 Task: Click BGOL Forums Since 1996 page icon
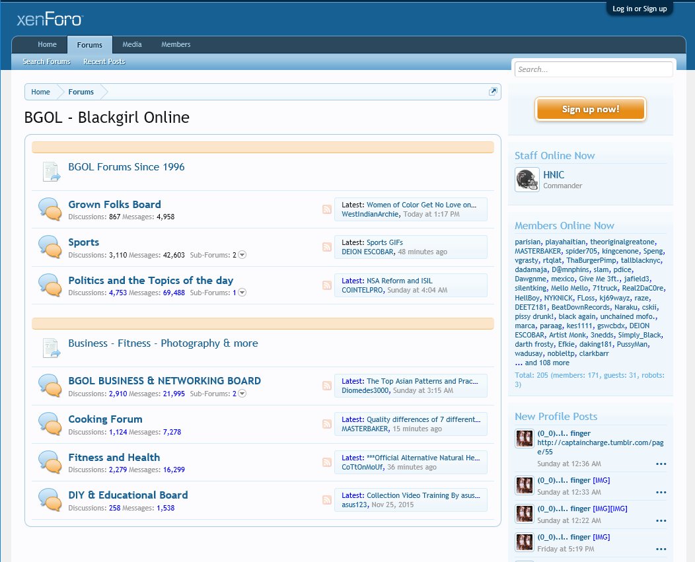pos(51,172)
